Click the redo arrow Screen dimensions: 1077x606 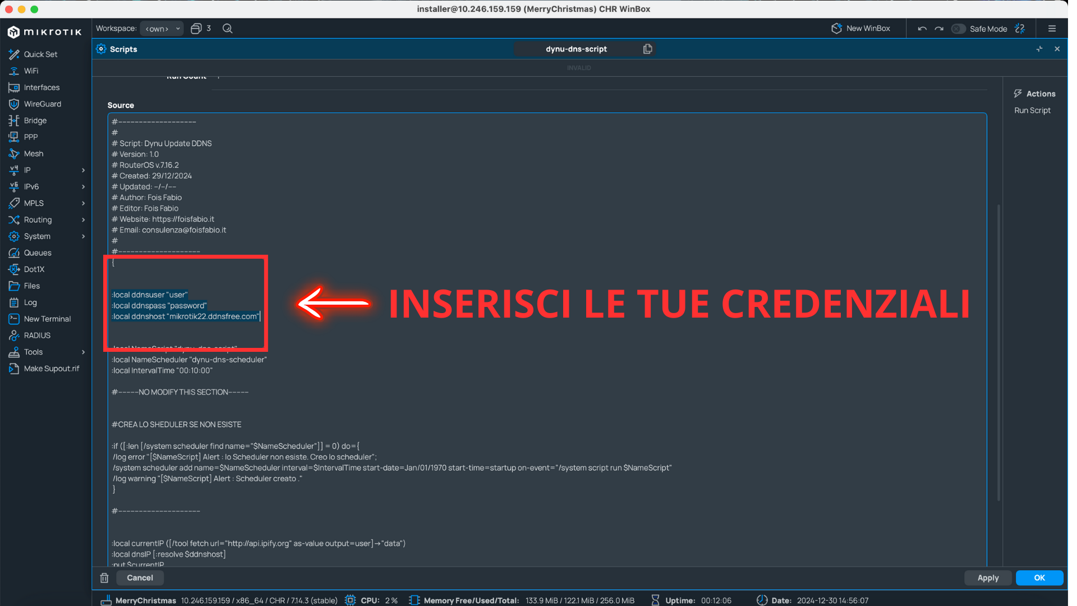coord(939,29)
